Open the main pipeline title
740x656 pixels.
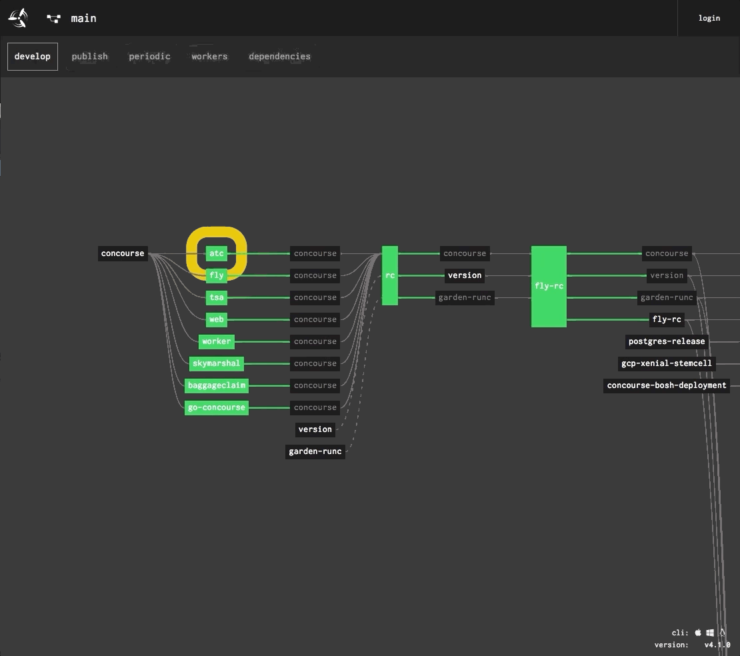tap(84, 18)
